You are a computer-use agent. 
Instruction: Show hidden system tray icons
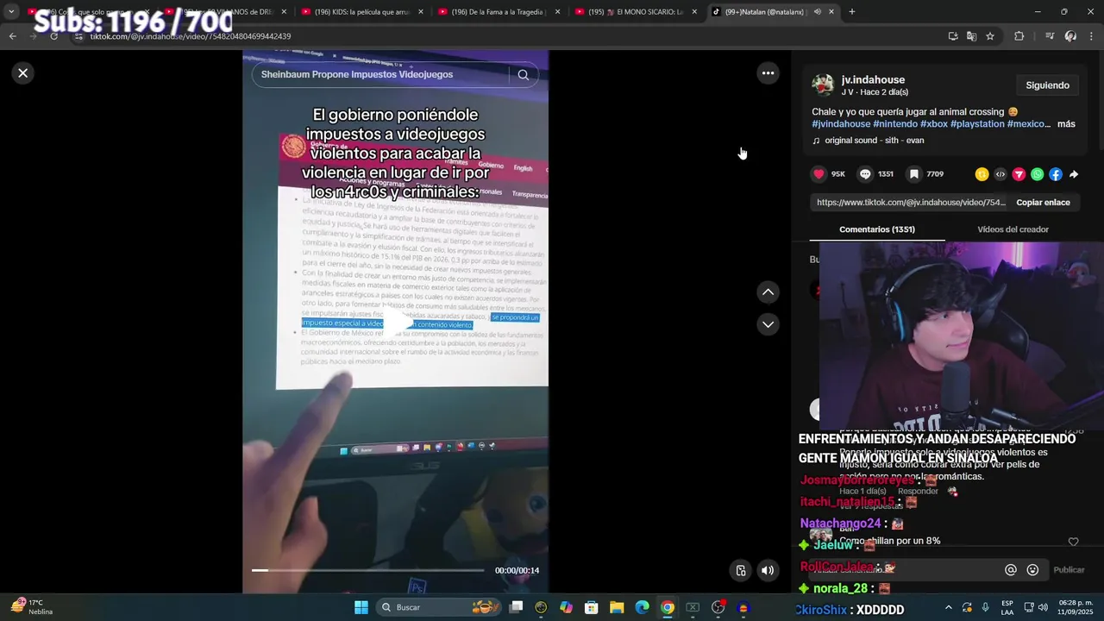tap(949, 608)
